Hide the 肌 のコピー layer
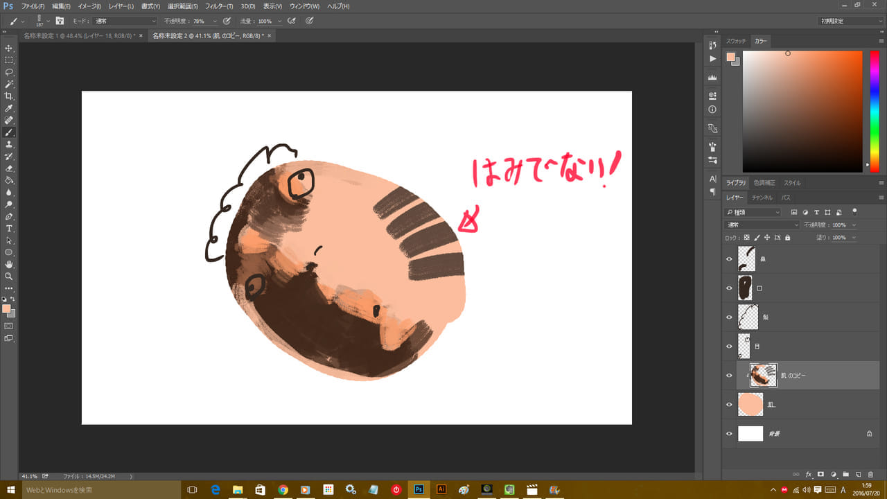The width and height of the screenshot is (887, 499). (x=729, y=376)
